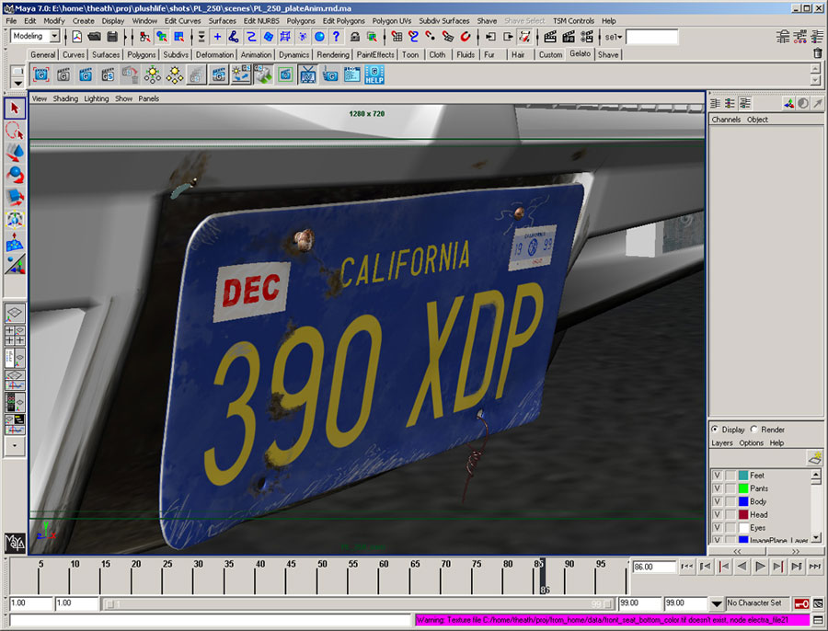Click the open scene folder icon

pos(94,37)
